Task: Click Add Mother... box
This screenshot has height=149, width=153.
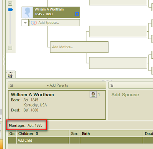Action: pyautogui.click(x=79, y=47)
